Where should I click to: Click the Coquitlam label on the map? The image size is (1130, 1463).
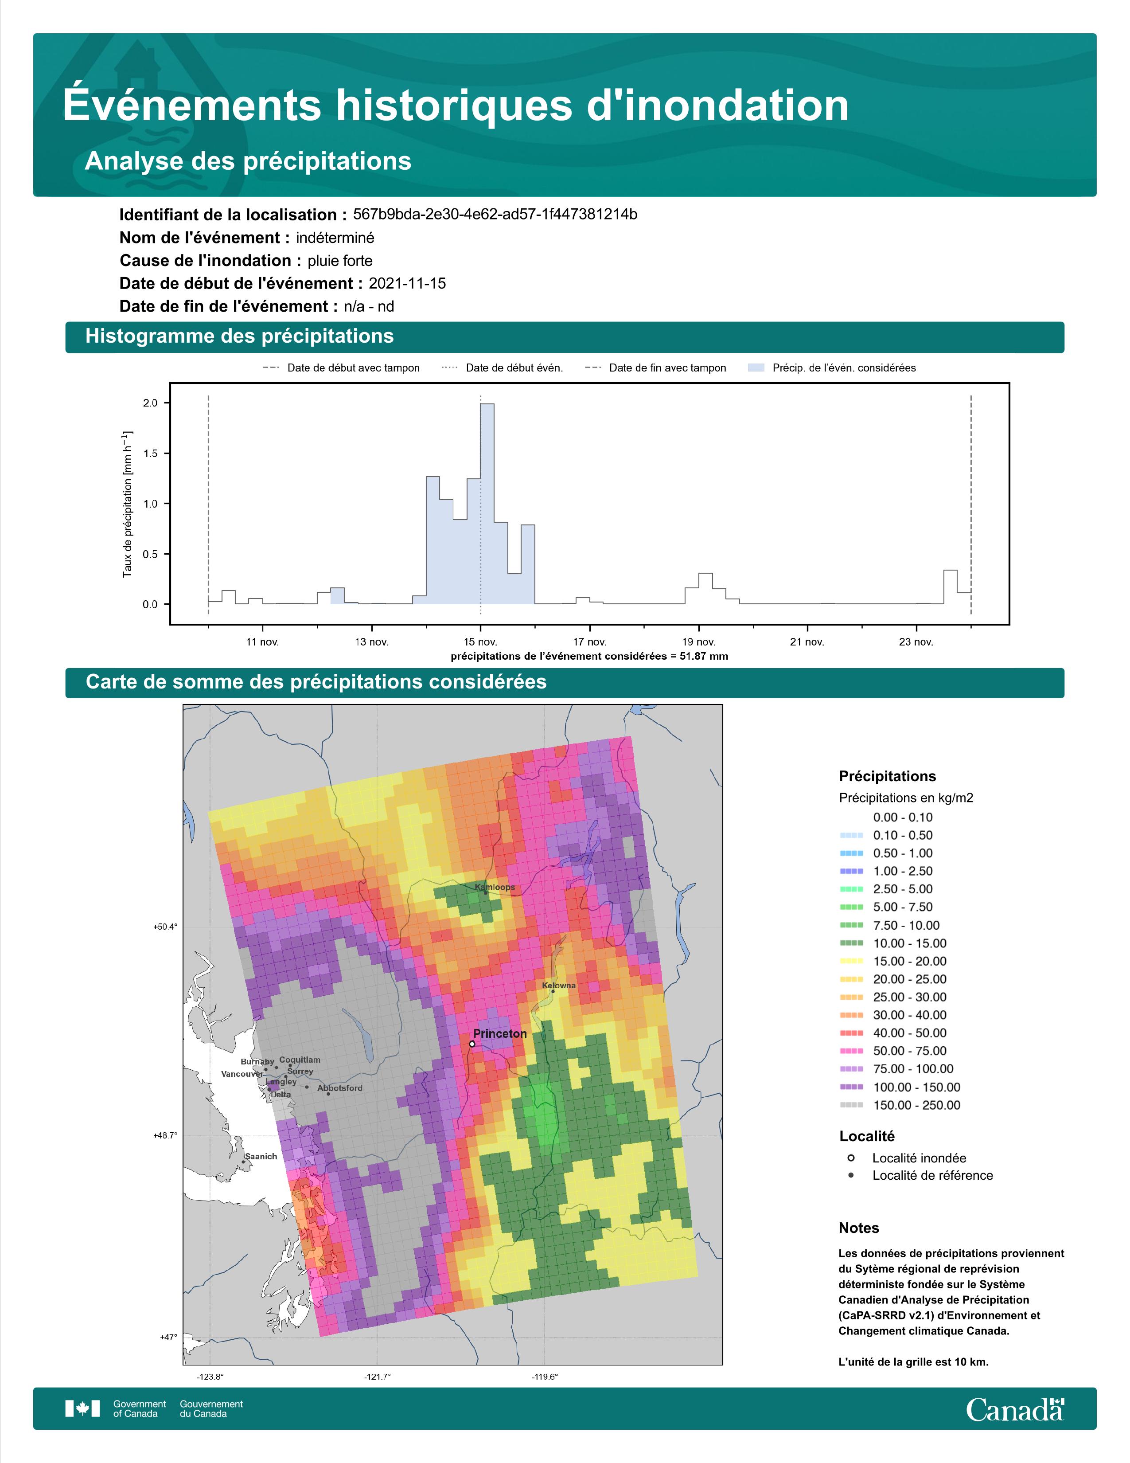[299, 1060]
